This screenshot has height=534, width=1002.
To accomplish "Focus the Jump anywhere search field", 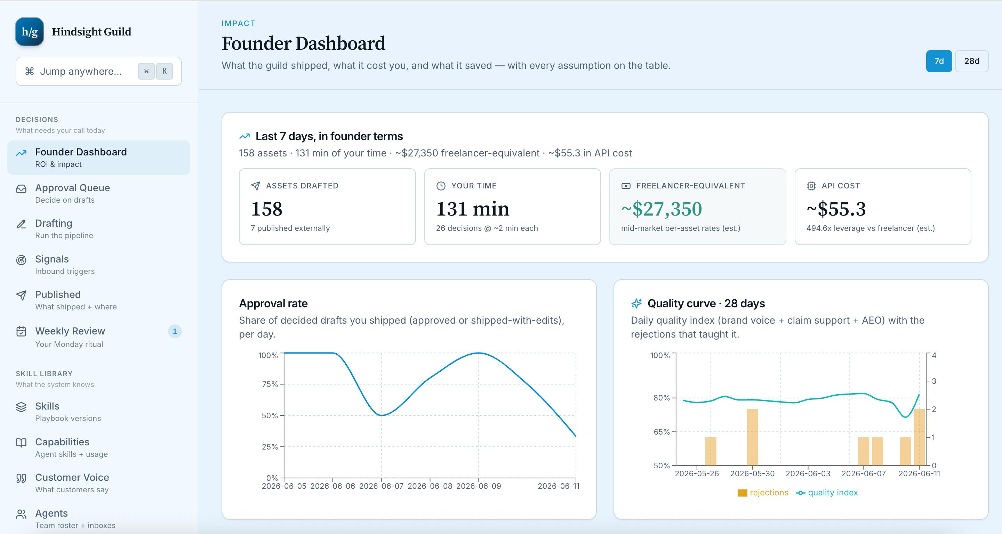I will click(99, 71).
